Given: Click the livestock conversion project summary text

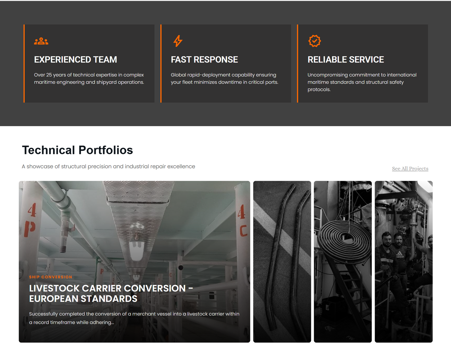Looking at the screenshot, I should 134,318.
